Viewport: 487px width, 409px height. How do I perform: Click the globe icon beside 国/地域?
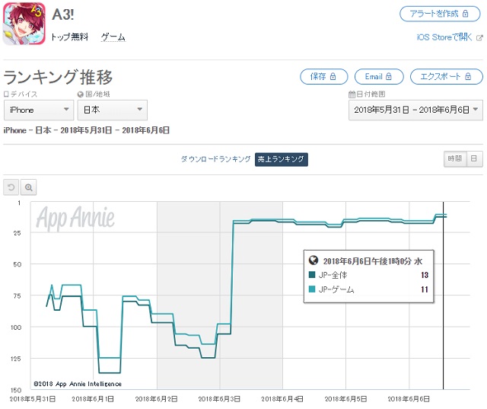[81, 94]
